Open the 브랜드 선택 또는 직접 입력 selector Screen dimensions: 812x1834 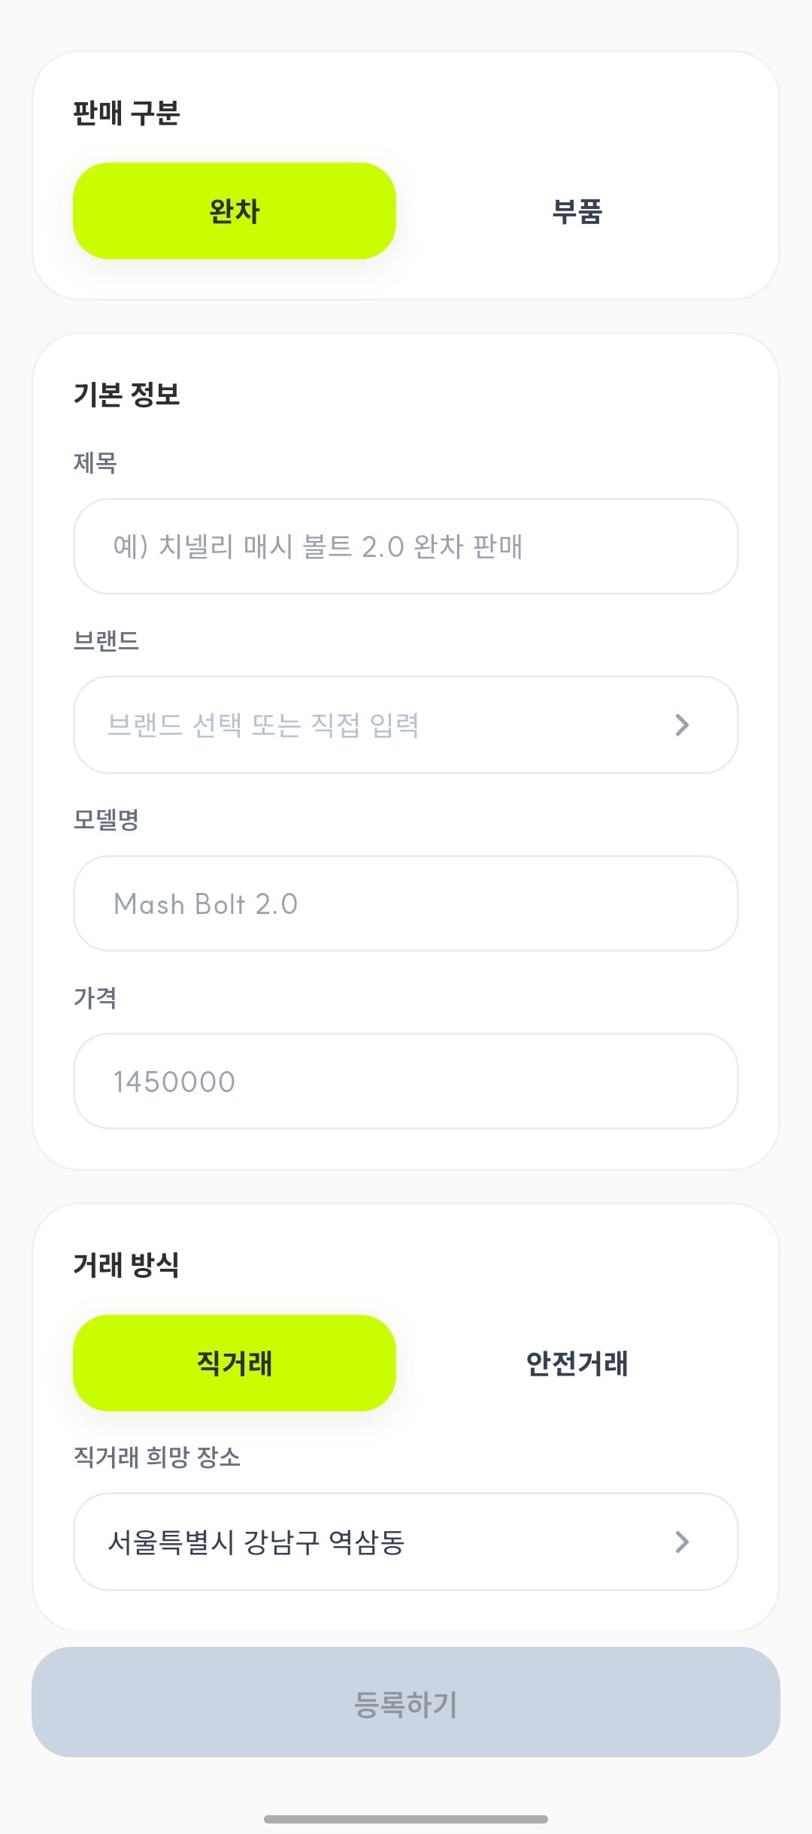pos(376,725)
